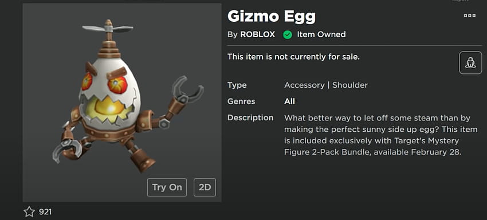Click the Genres field label
This screenshot has height=220, width=487.
point(241,101)
